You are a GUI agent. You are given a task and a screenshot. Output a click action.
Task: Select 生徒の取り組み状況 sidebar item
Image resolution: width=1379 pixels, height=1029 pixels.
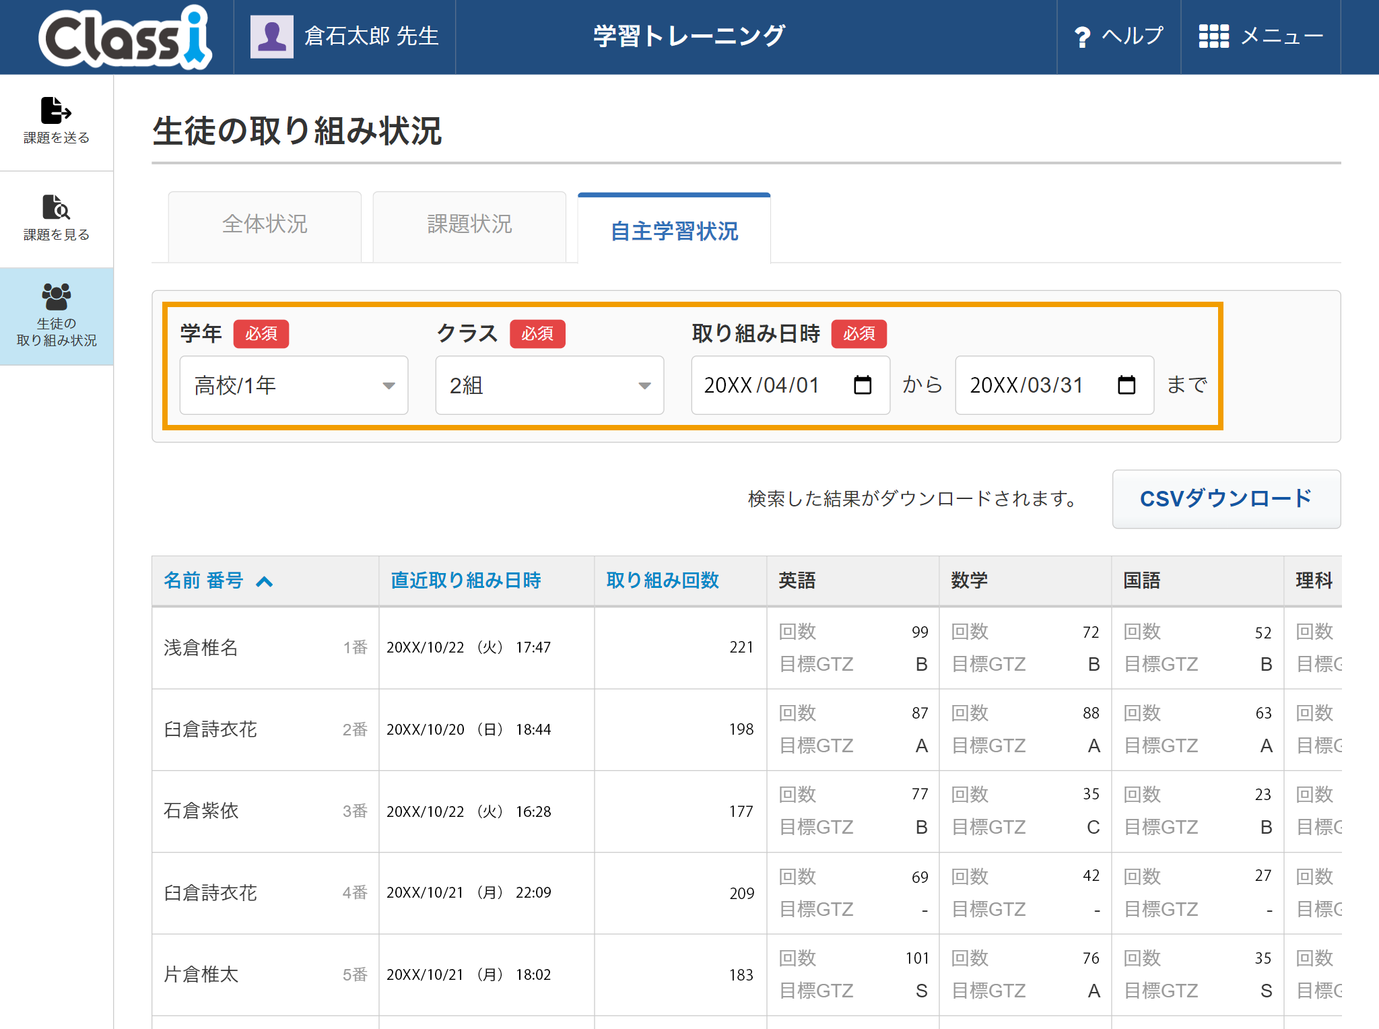coord(57,317)
